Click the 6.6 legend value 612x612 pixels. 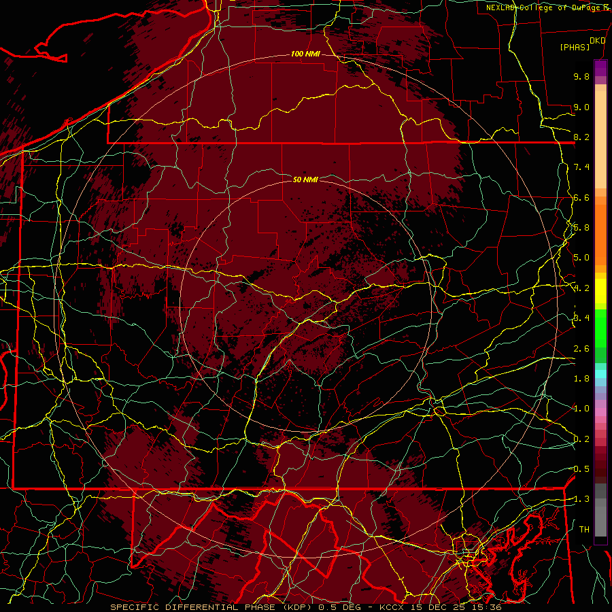click(x=581, y=197)
